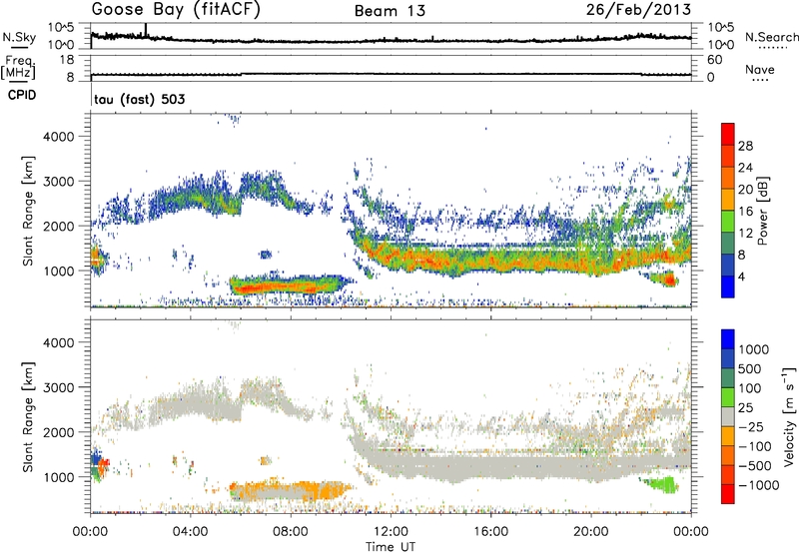The image size is (799, 553).
Task: Click the "12:00" time axis tick label
Action: (391, 532)
